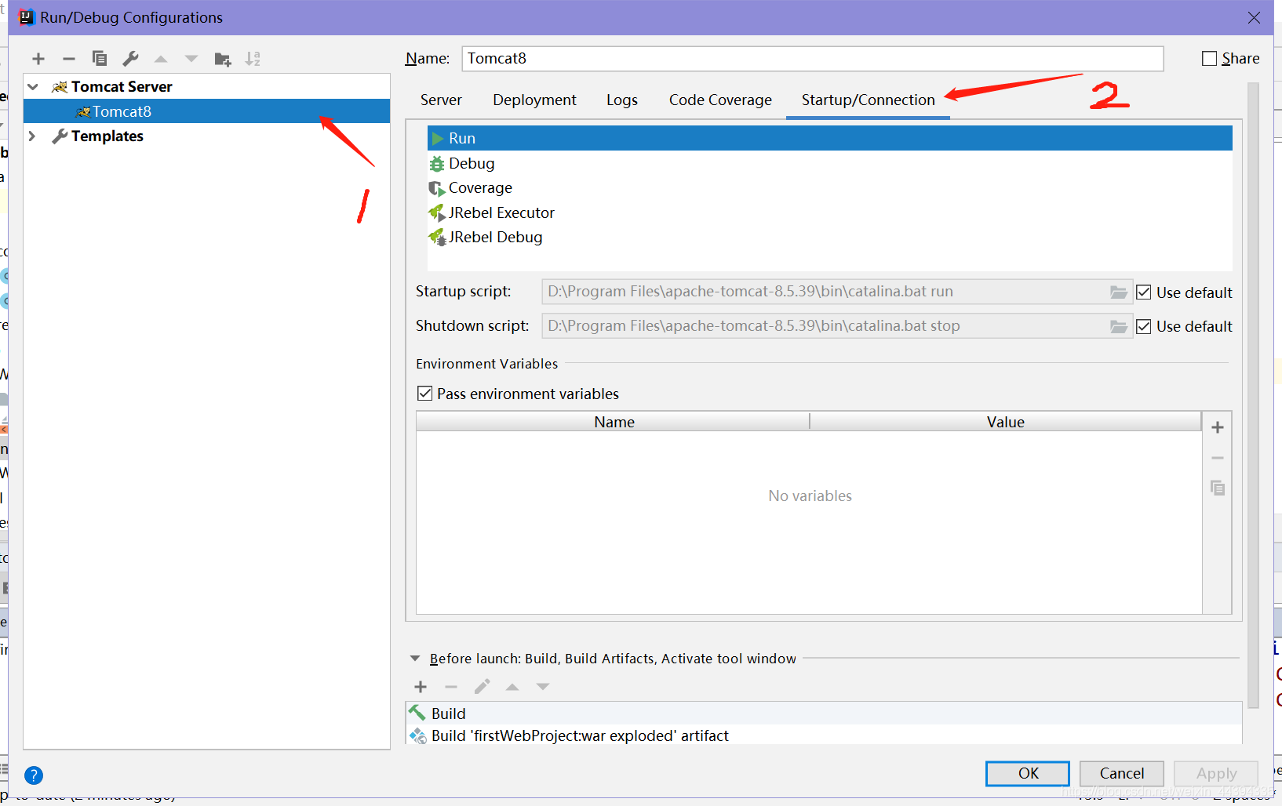Open the Code Coverage tab

click(720, 100)
